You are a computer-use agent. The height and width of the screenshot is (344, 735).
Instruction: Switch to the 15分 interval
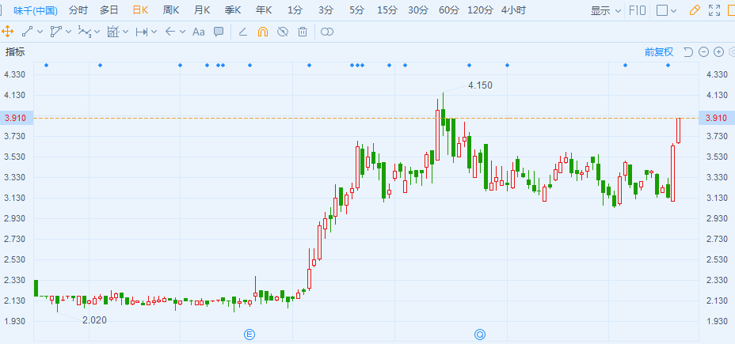pos(387,10)
